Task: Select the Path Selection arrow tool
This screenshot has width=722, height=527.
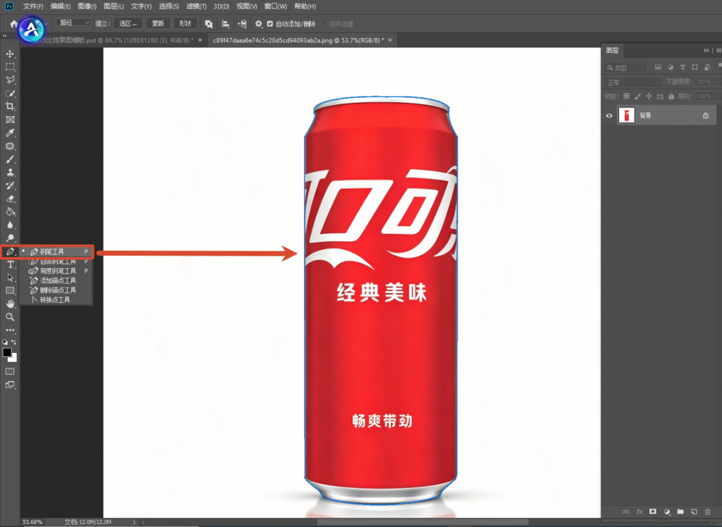Action: [x=10, y=278]
